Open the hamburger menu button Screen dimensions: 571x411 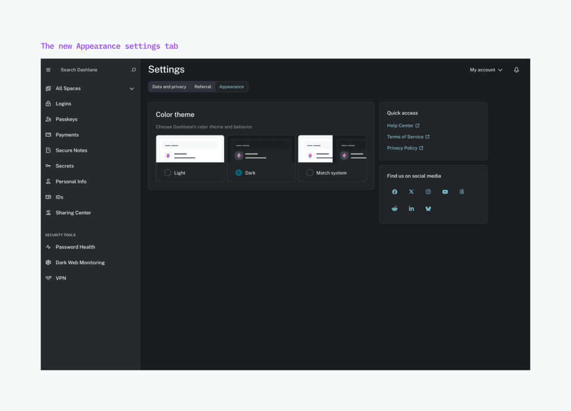(x=47, y=69)
